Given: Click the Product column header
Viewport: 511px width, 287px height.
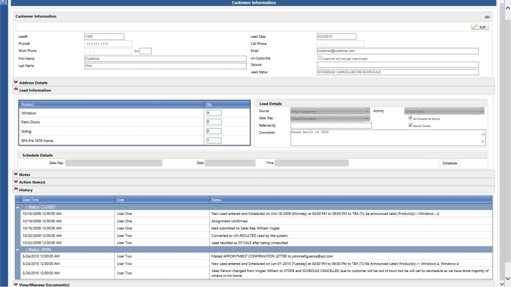Looking at the screenshot, I should coord(111,105).
